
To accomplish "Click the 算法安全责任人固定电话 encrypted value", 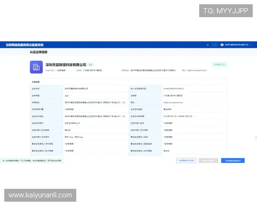I will point(168,144).
